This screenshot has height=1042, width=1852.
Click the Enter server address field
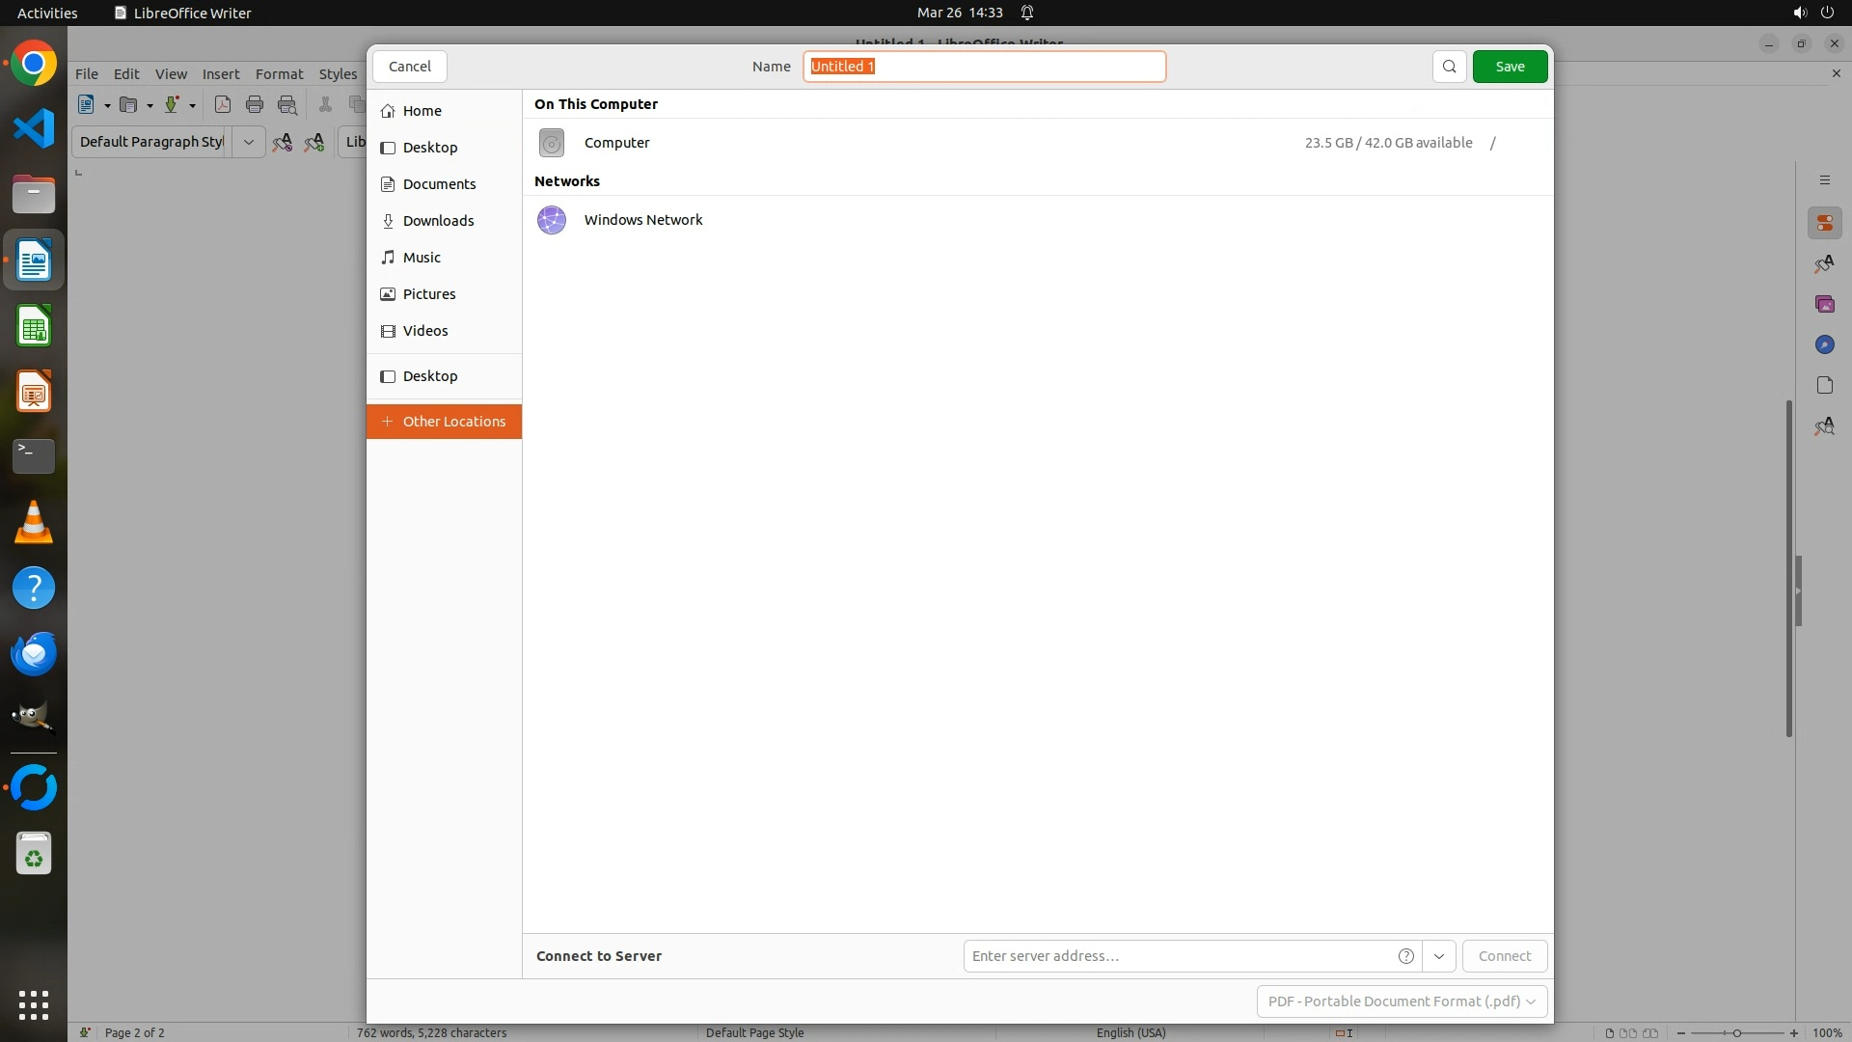pyautogui.click(x=1177, y=956)
